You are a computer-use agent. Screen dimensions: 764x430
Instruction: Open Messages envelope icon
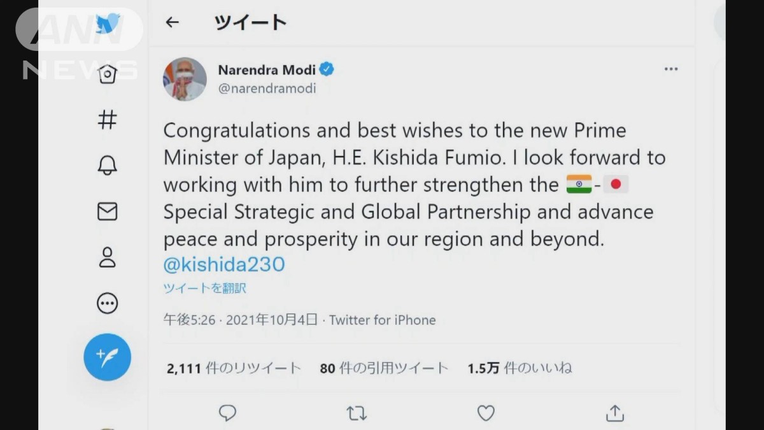click(x=108, y=211)
